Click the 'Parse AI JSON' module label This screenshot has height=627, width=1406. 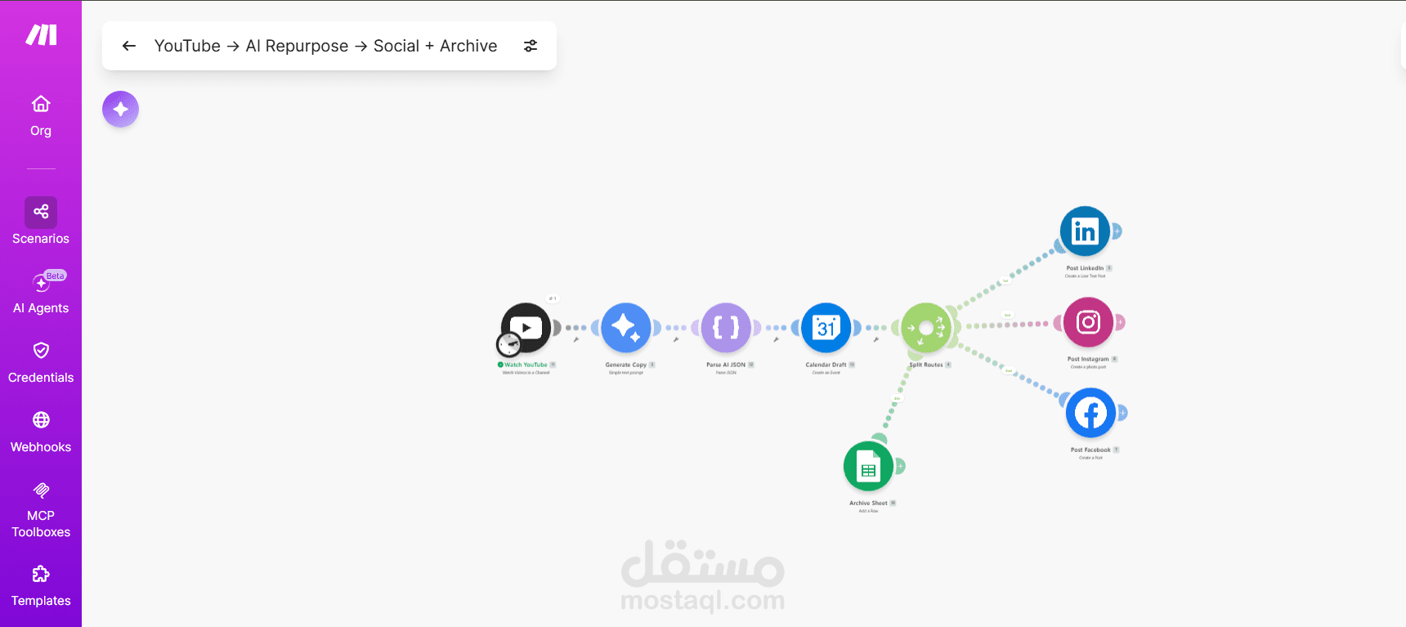pos(726,365)
